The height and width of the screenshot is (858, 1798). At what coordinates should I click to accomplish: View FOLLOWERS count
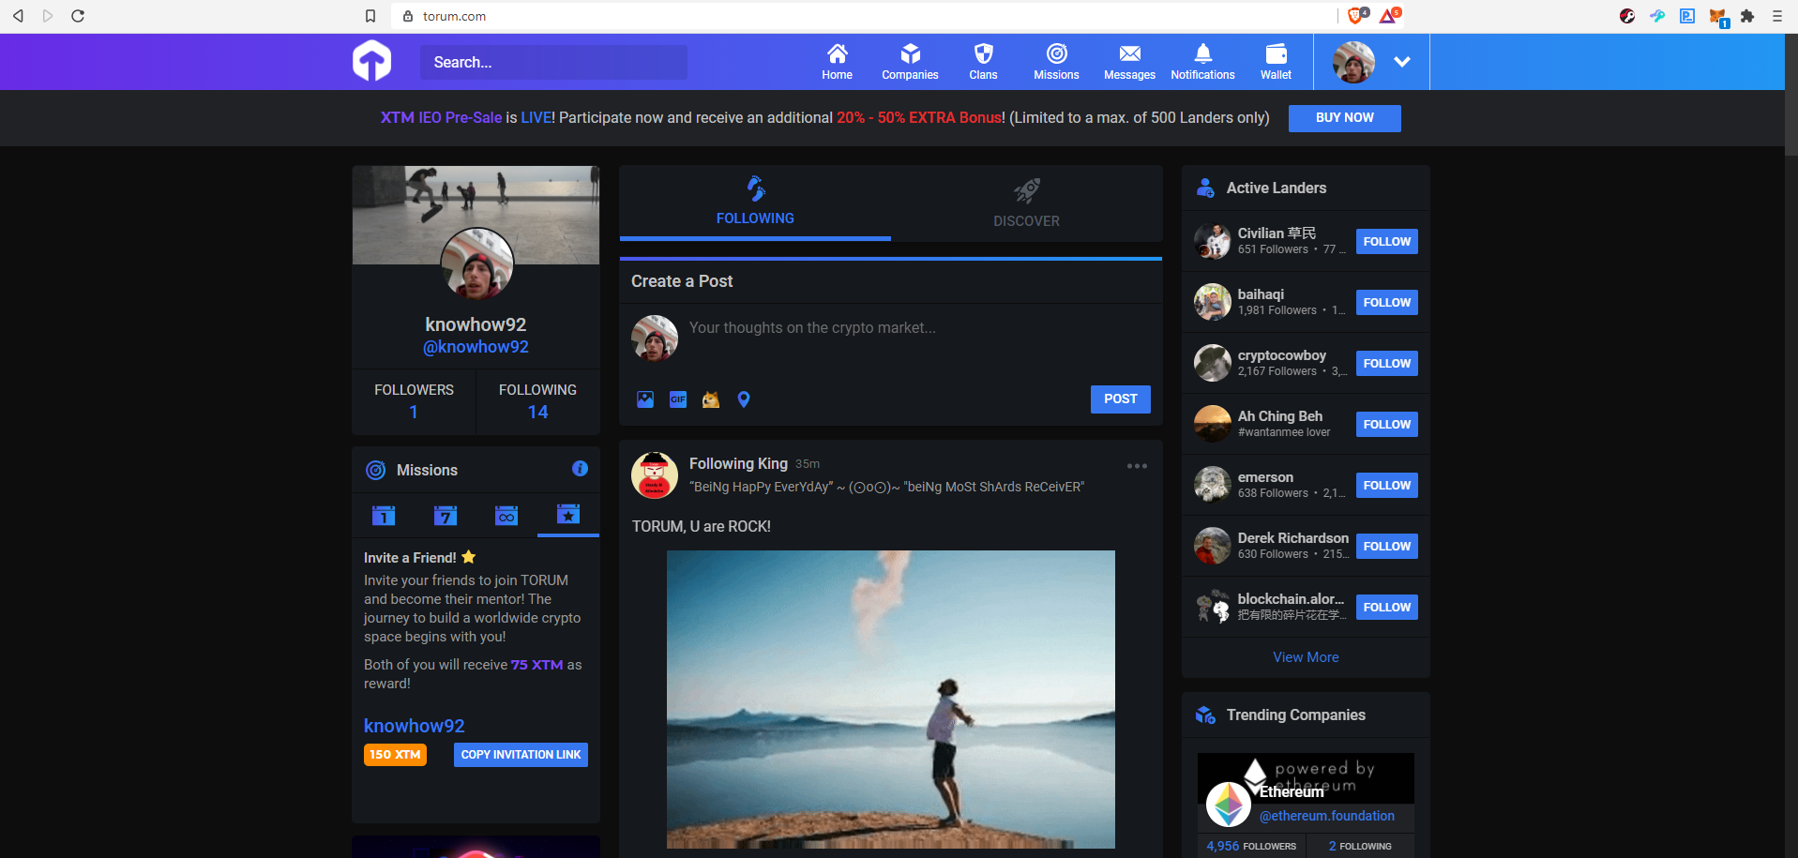click(x=414, y=400)
